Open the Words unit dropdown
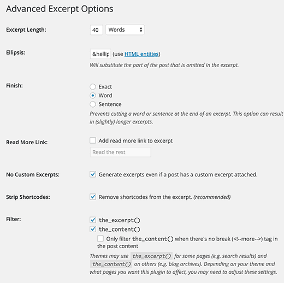 coord(125,30)
